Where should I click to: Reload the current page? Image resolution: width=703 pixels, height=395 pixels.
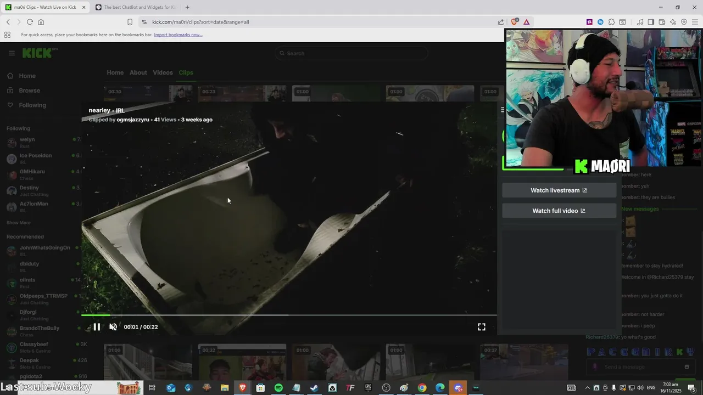pyautogui.click(x=30, y=22)
